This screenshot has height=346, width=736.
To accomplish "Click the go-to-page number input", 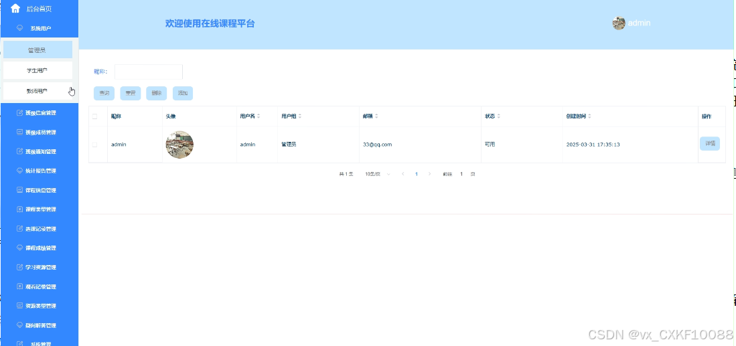I will coord(461,174).
